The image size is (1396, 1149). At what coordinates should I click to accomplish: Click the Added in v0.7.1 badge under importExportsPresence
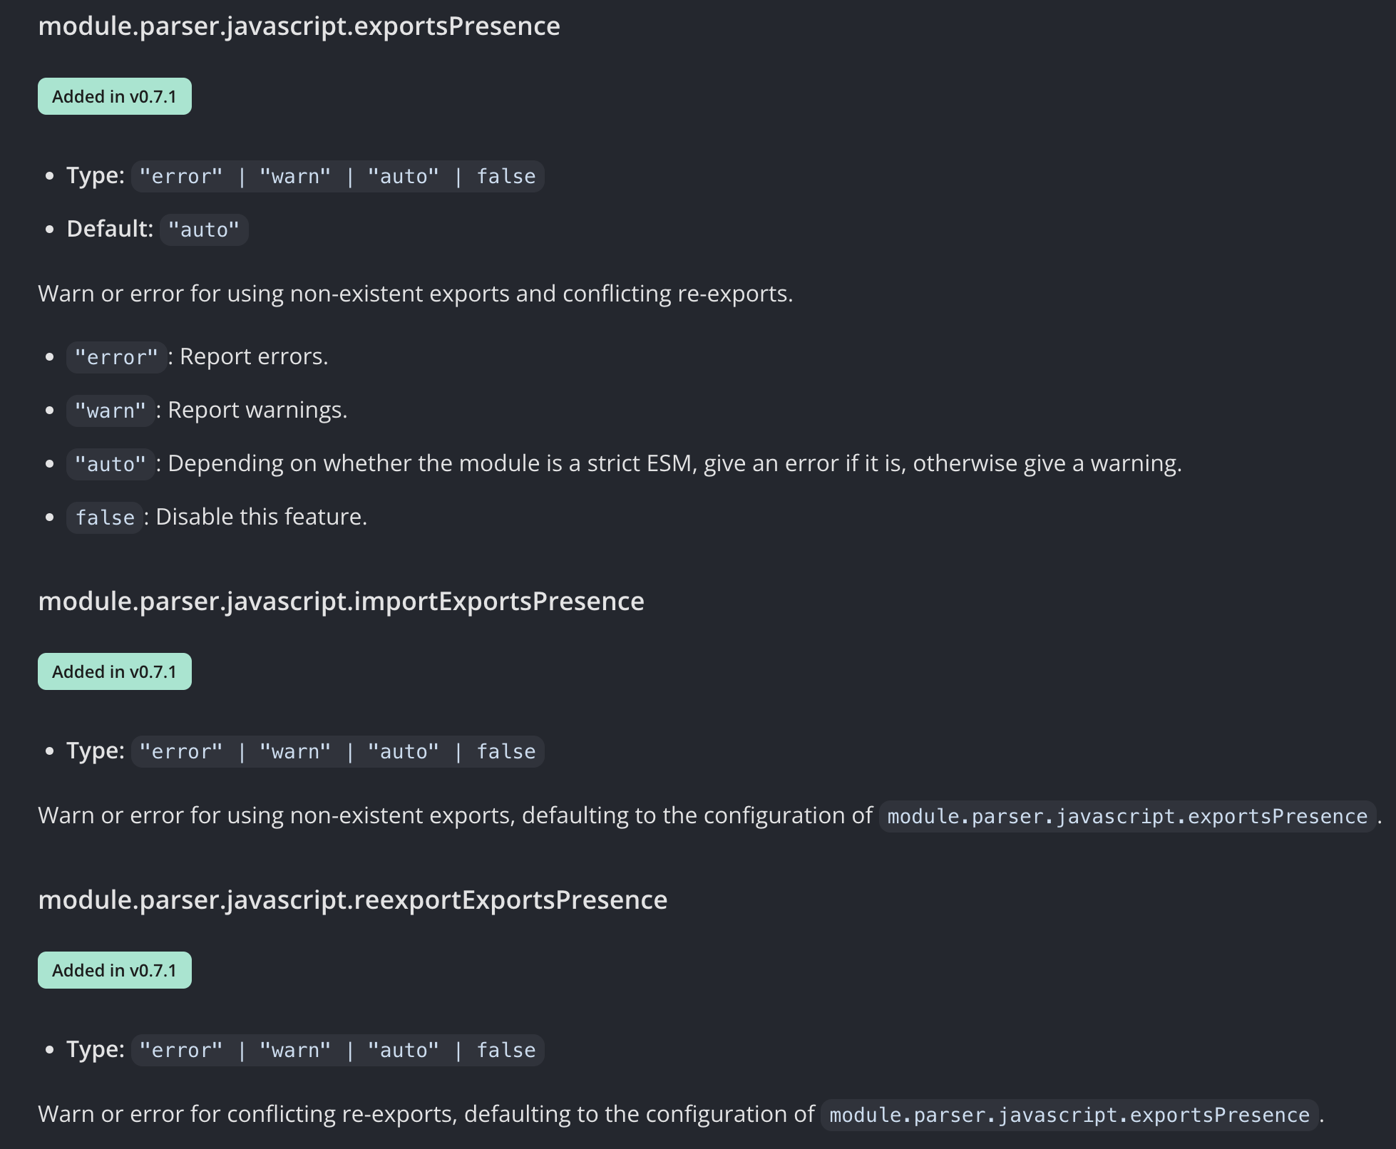pyautogui.click(x=115, y=671)
